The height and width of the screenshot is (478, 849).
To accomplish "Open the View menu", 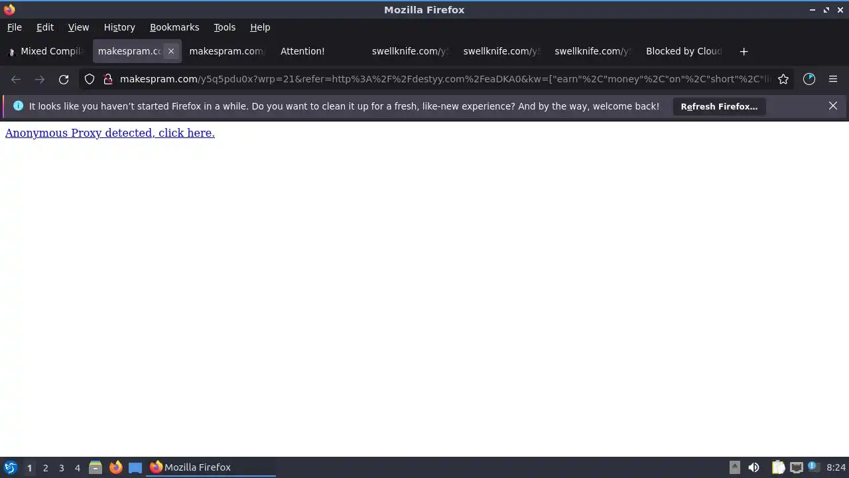I will pyautogui.click(x=78, y=27).
